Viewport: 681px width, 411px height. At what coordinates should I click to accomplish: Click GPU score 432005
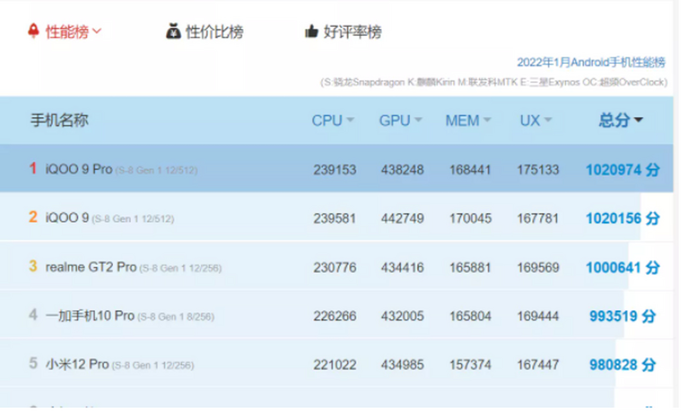tap(402, 316)
